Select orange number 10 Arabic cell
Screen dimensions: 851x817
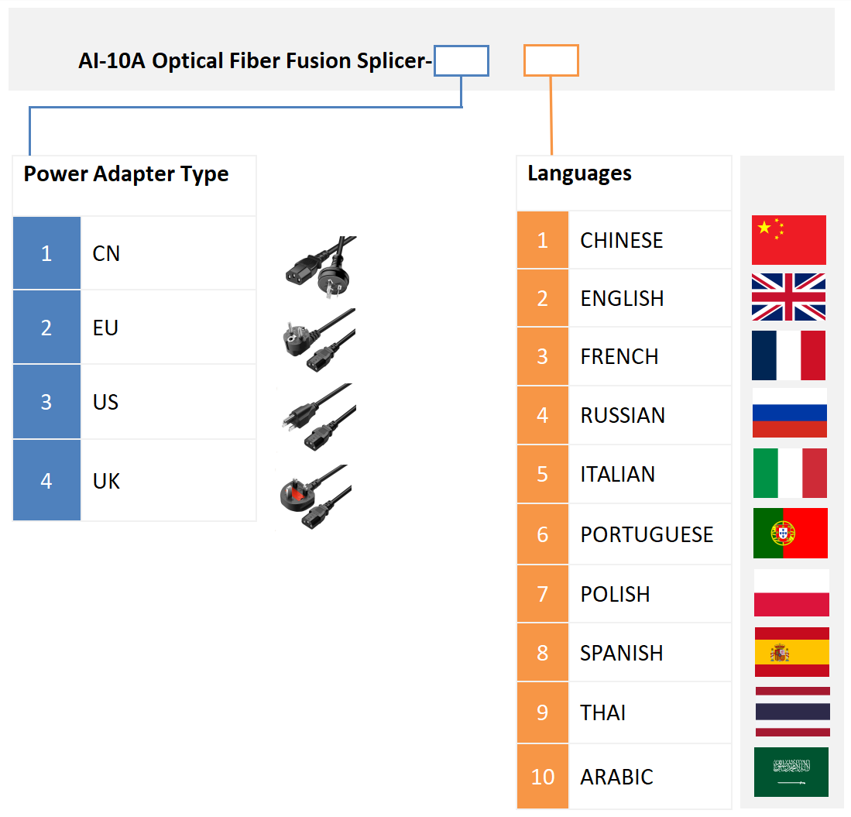tap(543, 777)
